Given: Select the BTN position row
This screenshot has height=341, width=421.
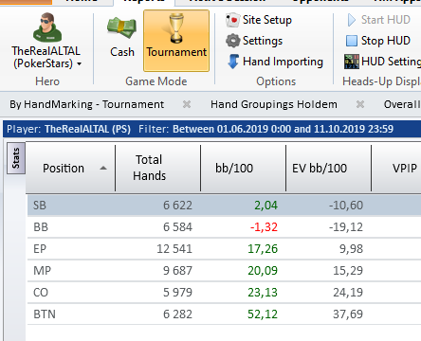Looking at the screenshot, I should 224,314.
